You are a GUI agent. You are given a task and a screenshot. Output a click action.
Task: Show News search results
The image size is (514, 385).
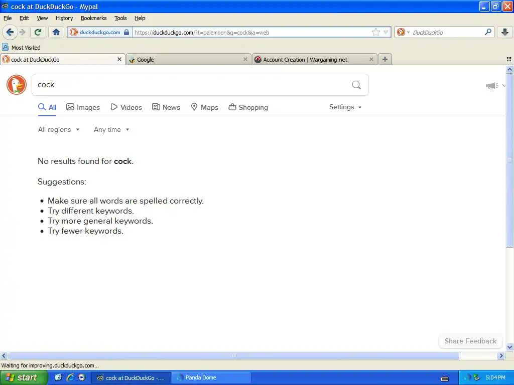[166, 107]
